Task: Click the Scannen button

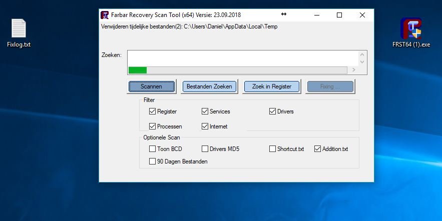Action: [x=151, y=86]
